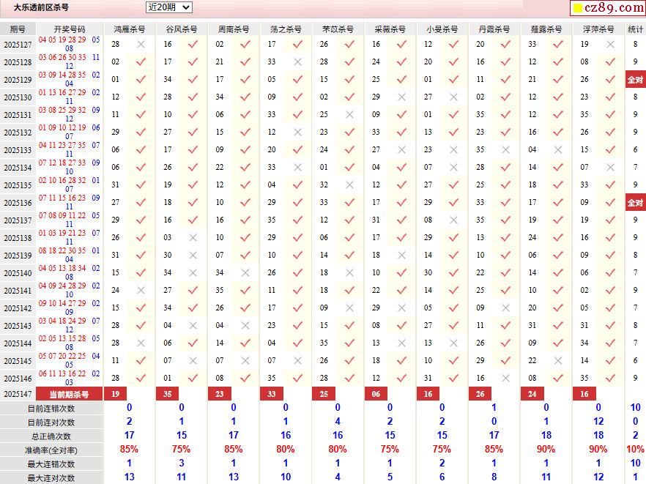Screen dimensions: 646x484
Task: Select the 浮萍杀号 column header
Action: (598, 29)
